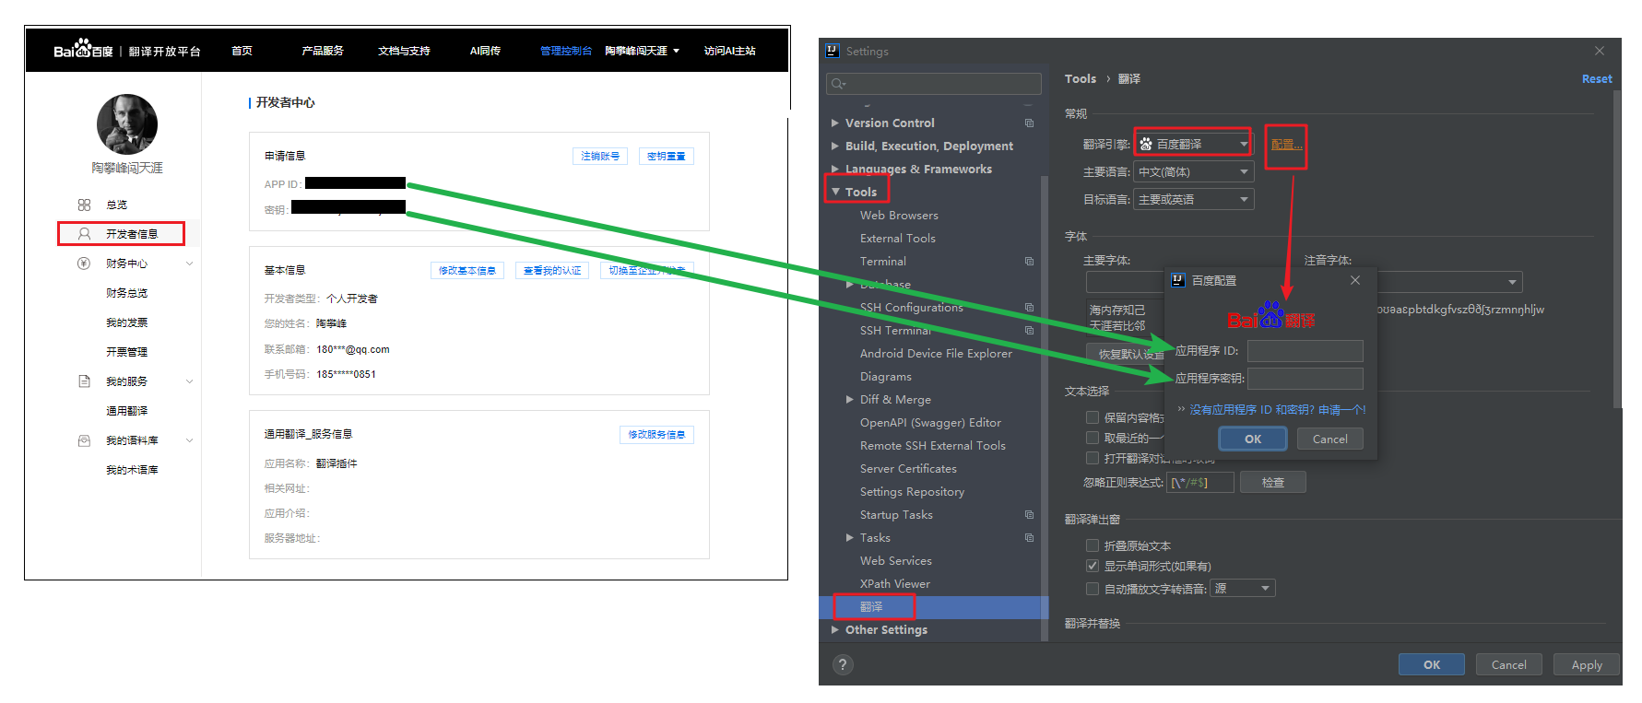The width and height of the screenshot is (1642, 703).
Task: Click 修改服务信息 button
Action: pyautogui.click(x=656, y=434)
